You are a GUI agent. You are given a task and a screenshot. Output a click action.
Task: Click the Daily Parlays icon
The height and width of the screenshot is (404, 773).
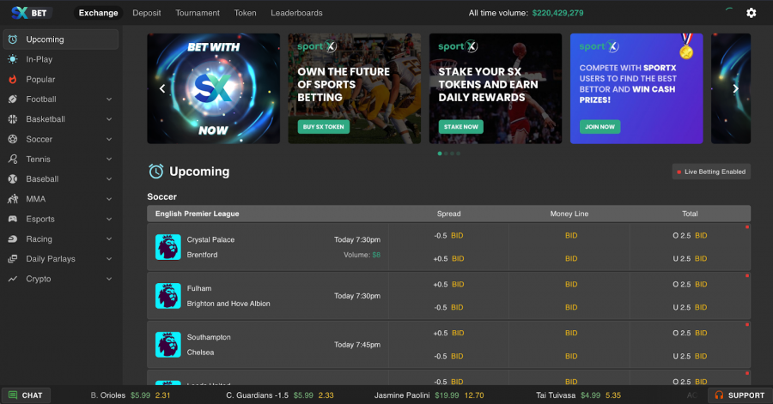(13, 259)
